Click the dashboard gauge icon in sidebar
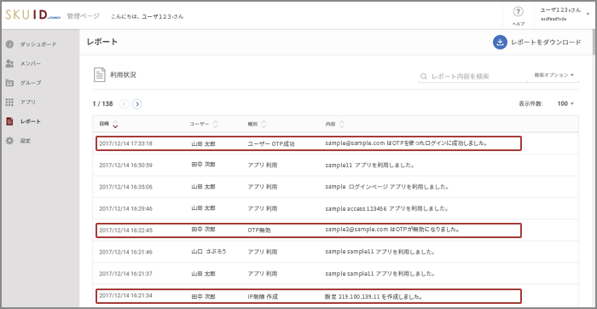This screenshot has height=309, width=597. pos(10,44)
